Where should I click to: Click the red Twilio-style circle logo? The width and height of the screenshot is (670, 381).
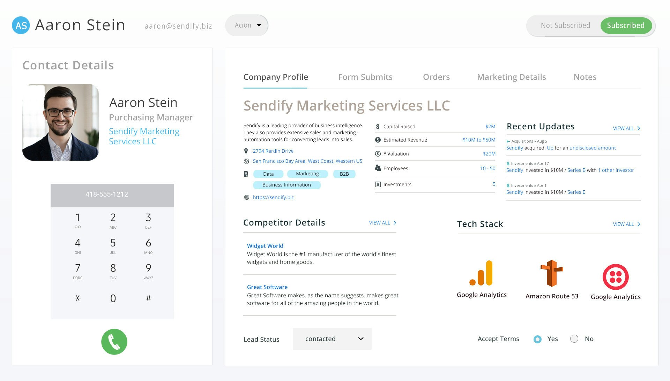(x=616, y=277)
